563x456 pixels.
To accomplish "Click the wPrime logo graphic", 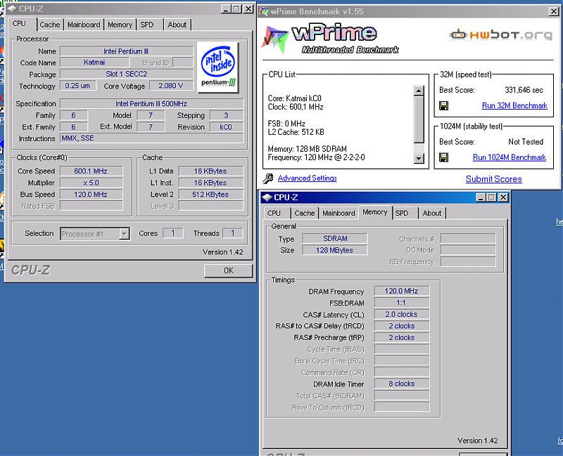I will click(330, 39).
